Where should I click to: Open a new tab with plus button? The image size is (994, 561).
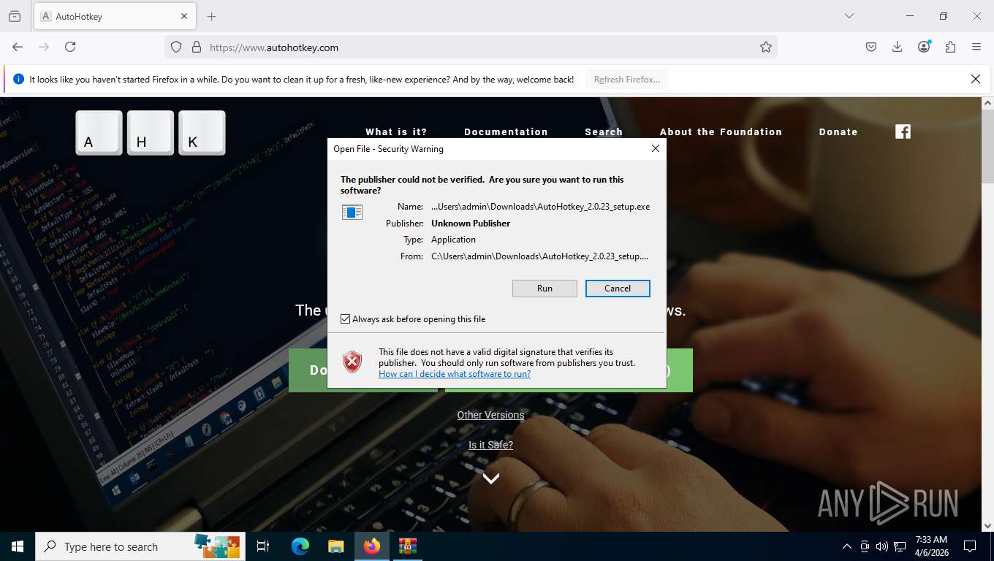212,16
